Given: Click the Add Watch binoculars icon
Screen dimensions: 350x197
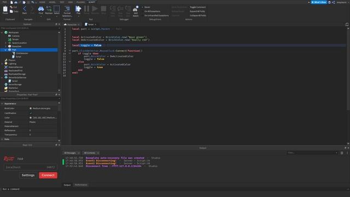Looking at the screenshot, I should pyautogui.click(x=136, y=9).
